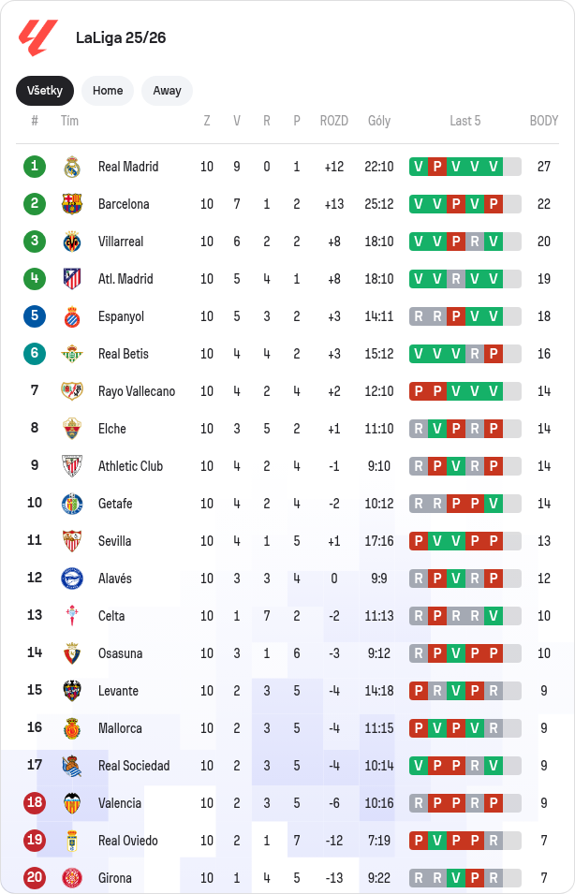Click the LaLiga 25/26 title

coord(121,37)
